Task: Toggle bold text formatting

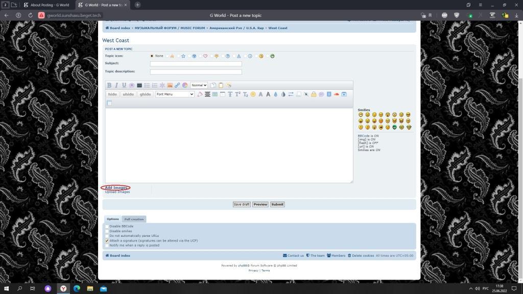Action: [x=109, y=85]
